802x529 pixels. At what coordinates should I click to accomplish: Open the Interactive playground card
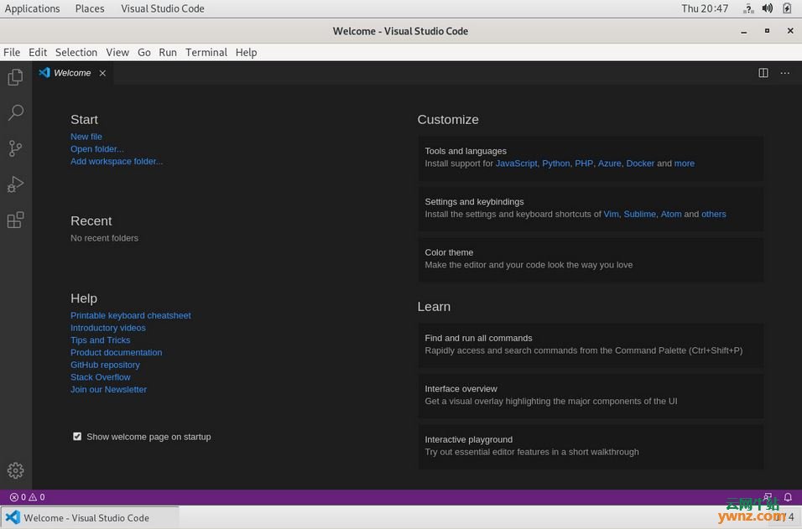click(x=591, y=446)
